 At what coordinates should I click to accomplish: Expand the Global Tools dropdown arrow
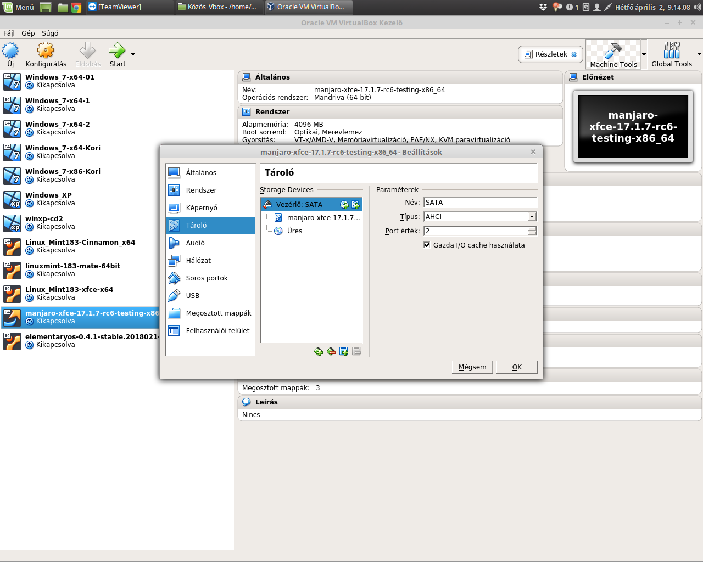tap(699, 54)
